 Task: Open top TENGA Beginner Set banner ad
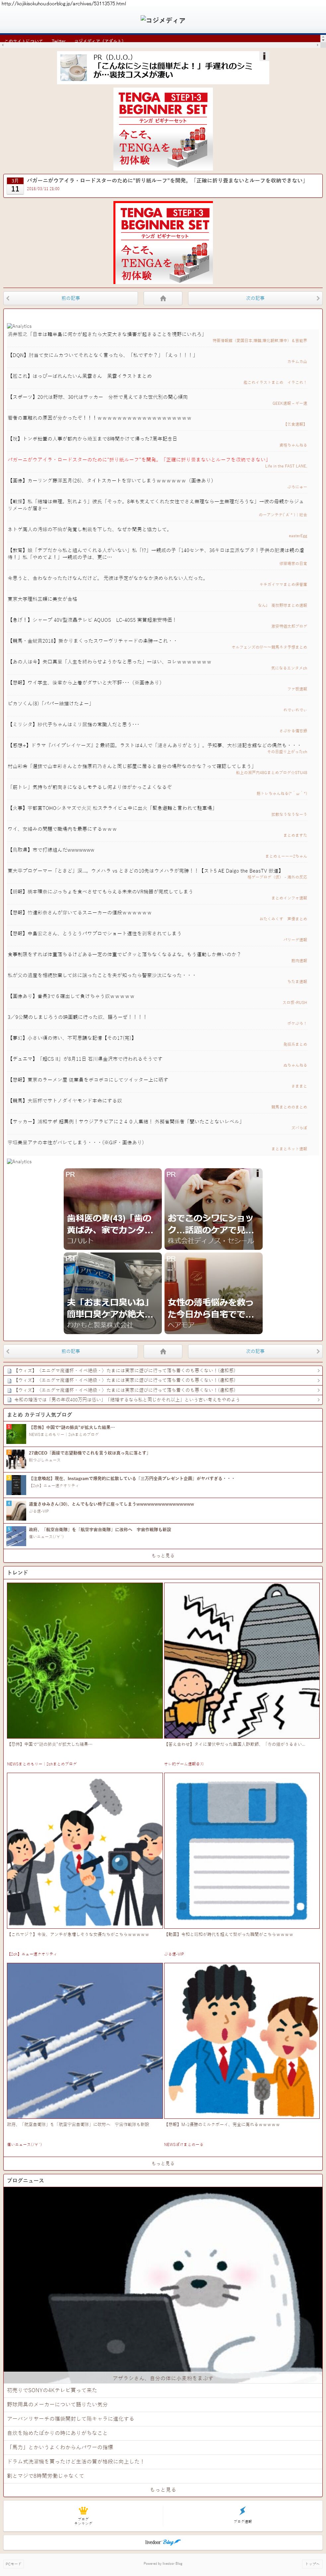click(x=163, y=129)
